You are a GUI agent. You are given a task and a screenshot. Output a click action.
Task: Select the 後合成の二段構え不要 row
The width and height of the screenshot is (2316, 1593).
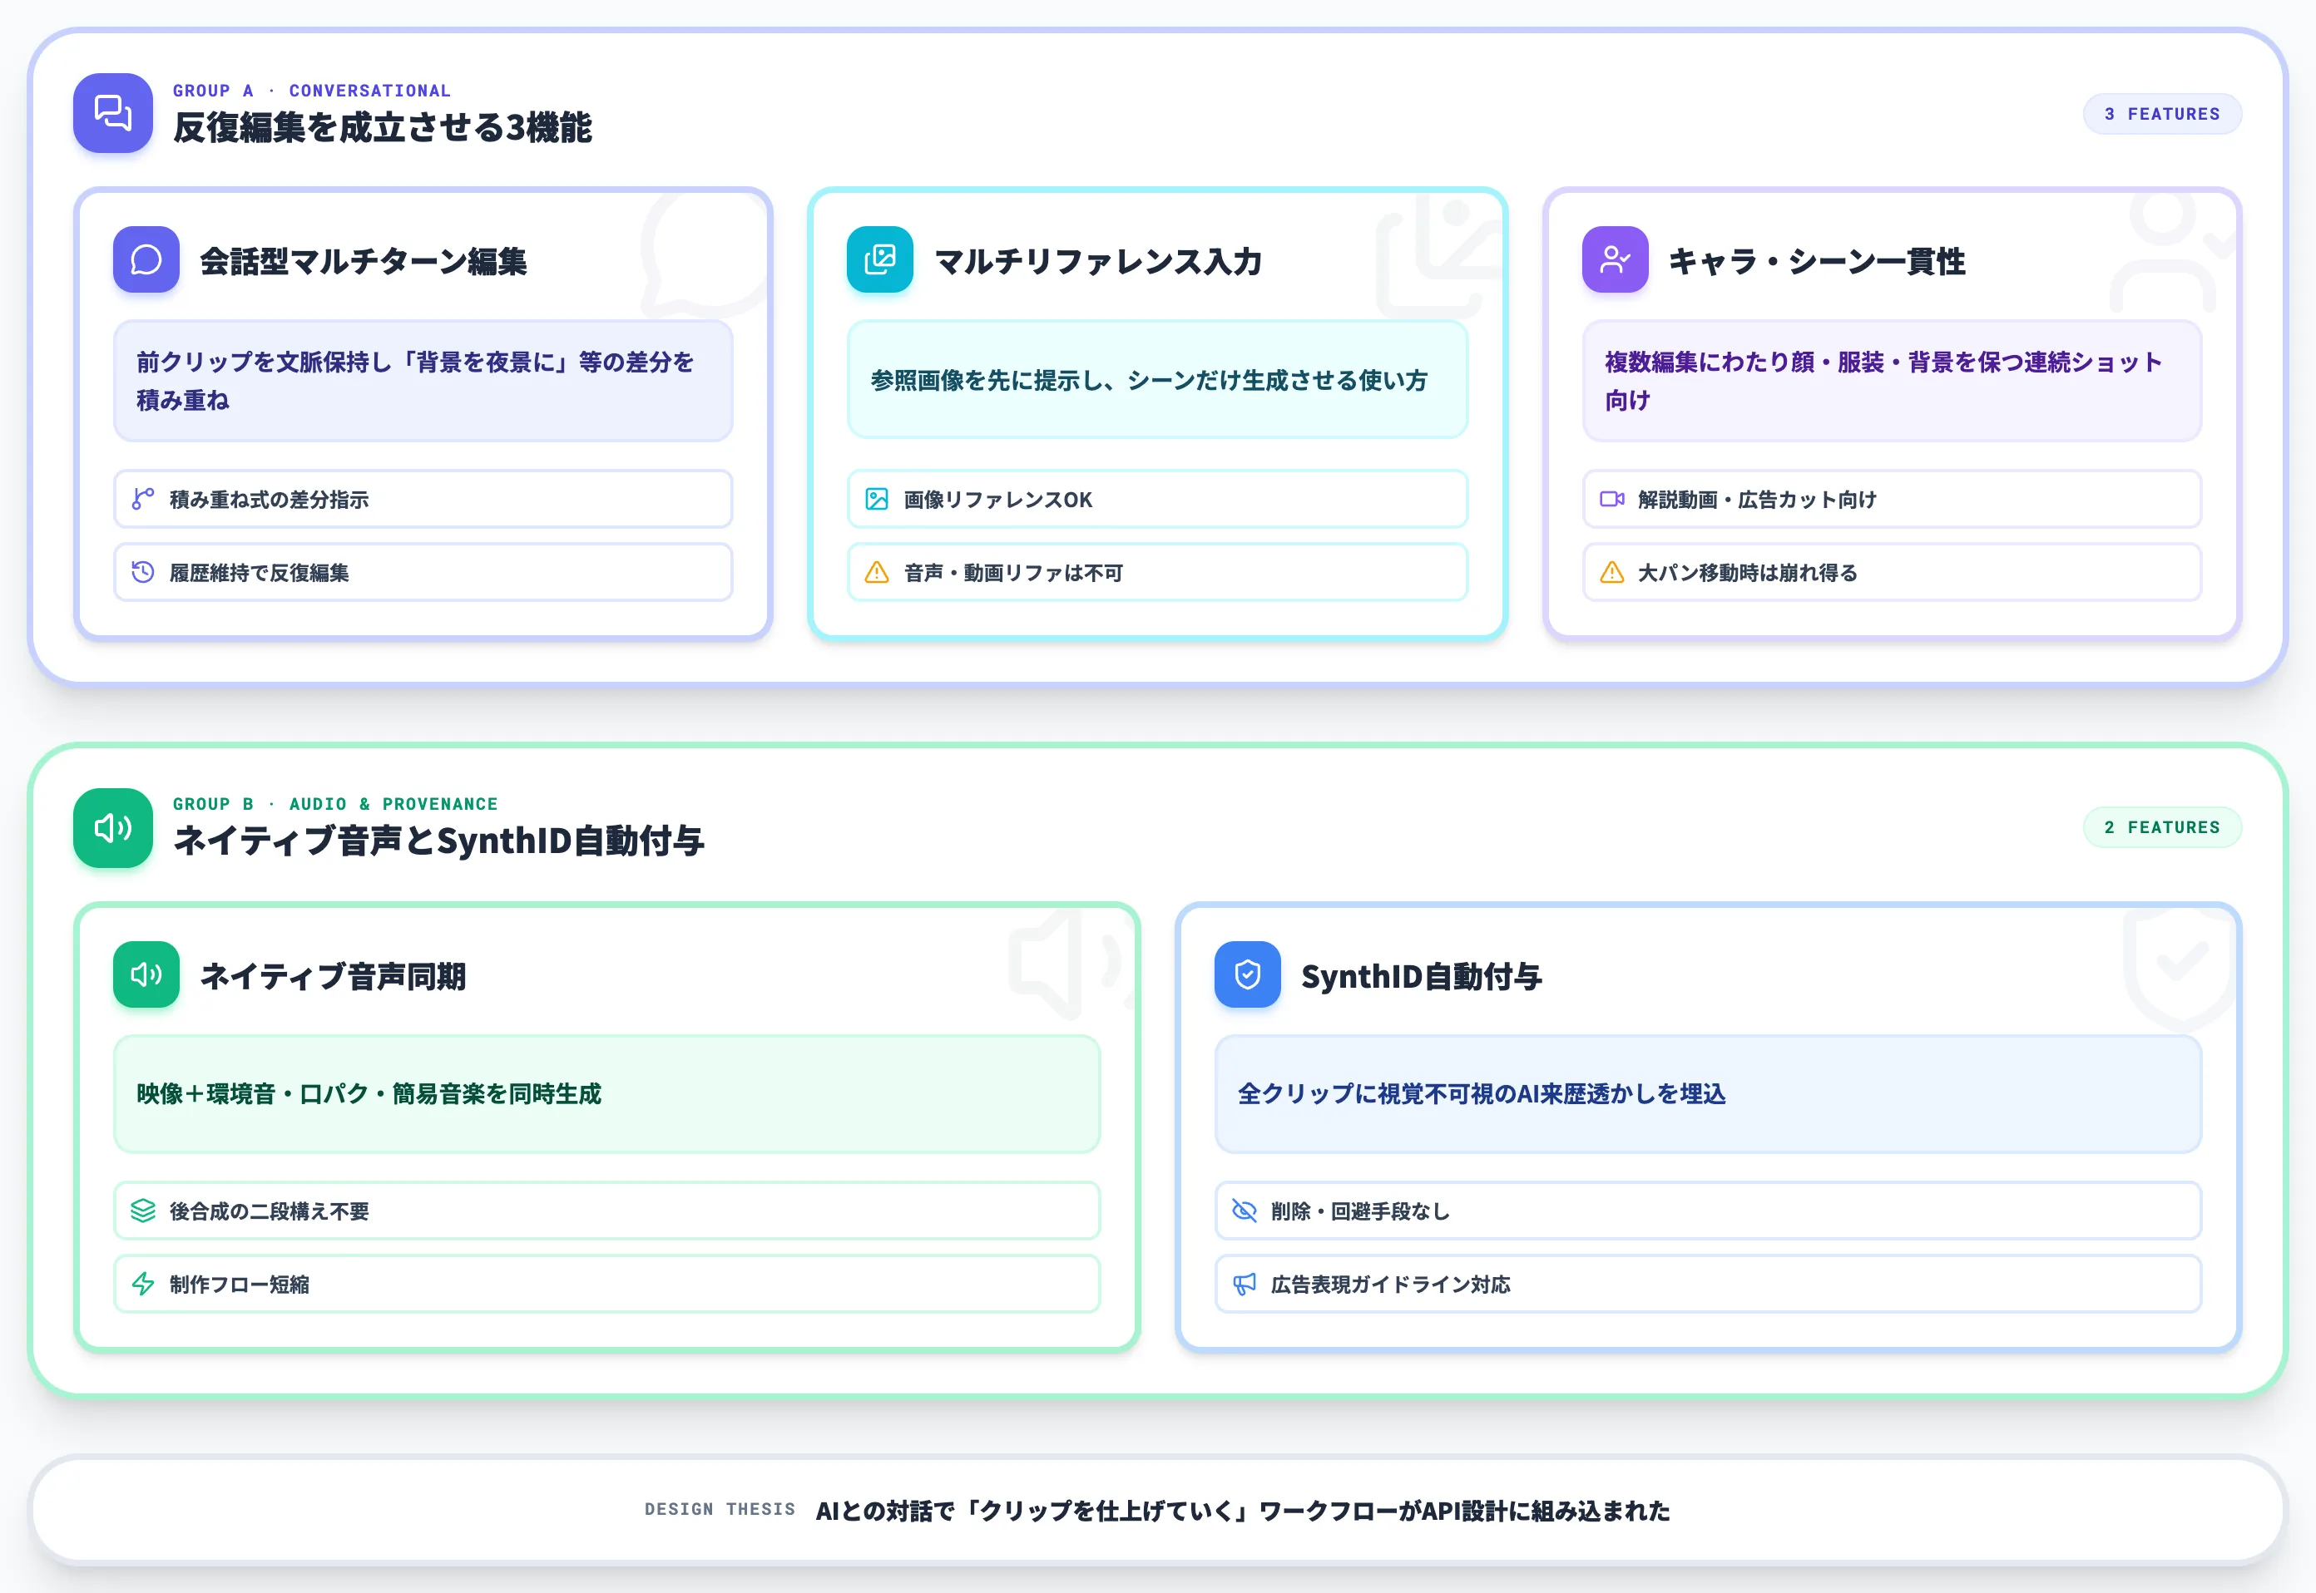coord(607,1211)
